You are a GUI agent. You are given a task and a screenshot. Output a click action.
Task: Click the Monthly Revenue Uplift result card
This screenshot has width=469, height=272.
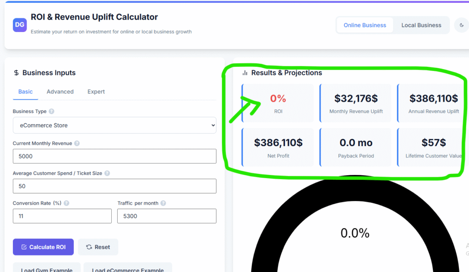click(356, 103)
